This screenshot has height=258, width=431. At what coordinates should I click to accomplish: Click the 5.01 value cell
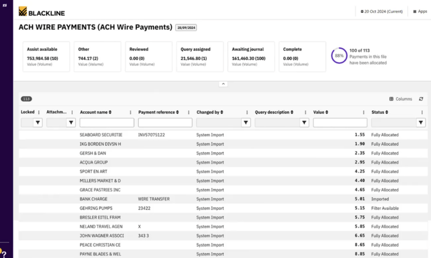359,199
